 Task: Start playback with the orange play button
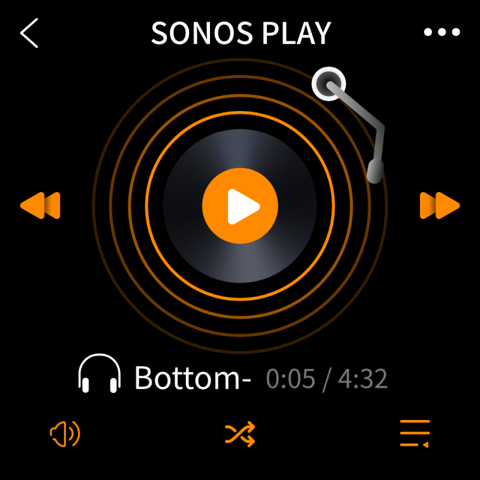click(x=240, y=206)
